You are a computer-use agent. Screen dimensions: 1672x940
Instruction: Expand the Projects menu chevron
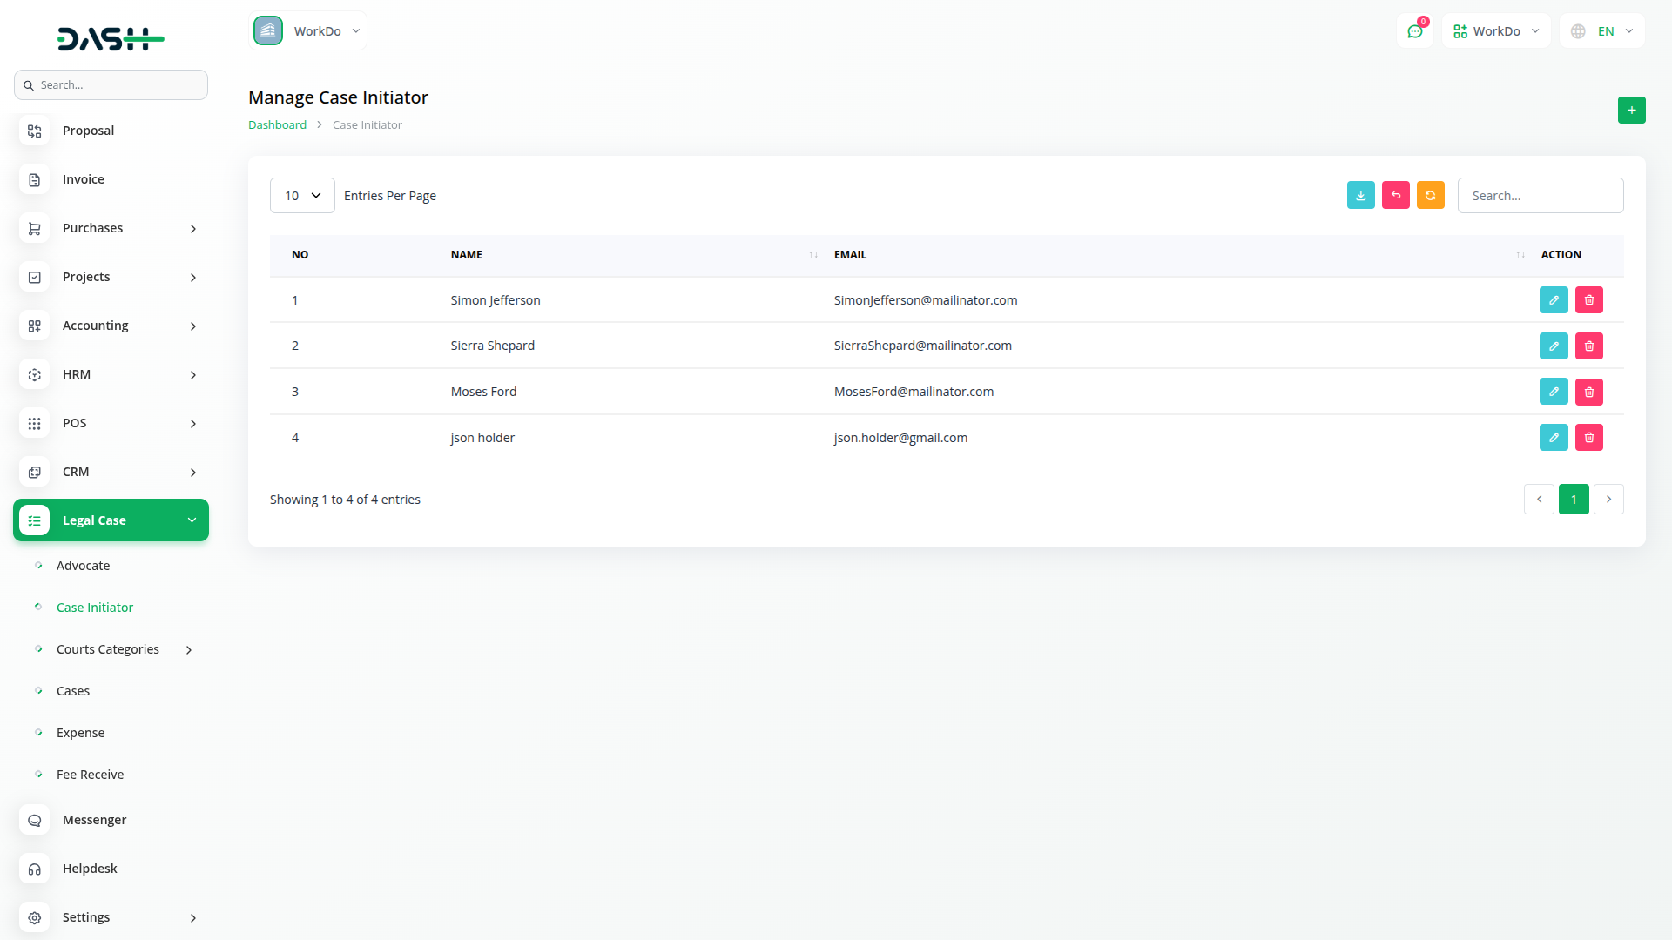point(193,278)
